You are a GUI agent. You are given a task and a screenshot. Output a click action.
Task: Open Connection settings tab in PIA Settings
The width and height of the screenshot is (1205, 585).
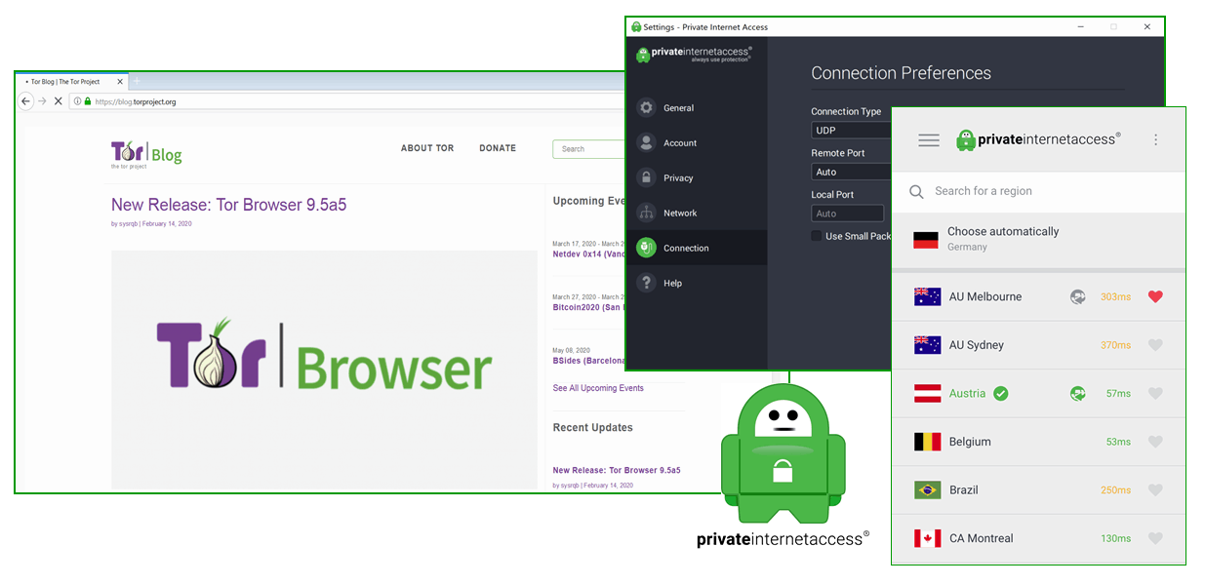[x=696, y=248]
